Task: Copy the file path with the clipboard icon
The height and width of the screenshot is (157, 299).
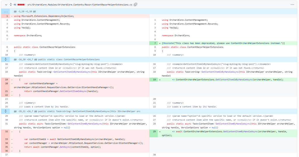Action: [x=135, y=5]
